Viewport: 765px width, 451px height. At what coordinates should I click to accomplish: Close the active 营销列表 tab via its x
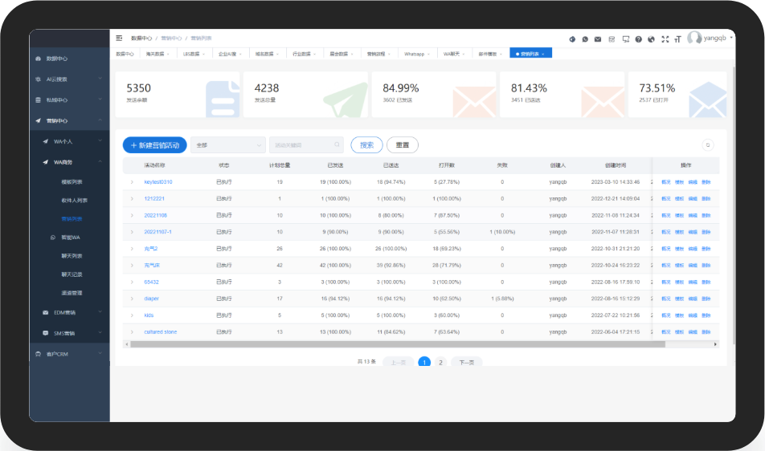543,54
